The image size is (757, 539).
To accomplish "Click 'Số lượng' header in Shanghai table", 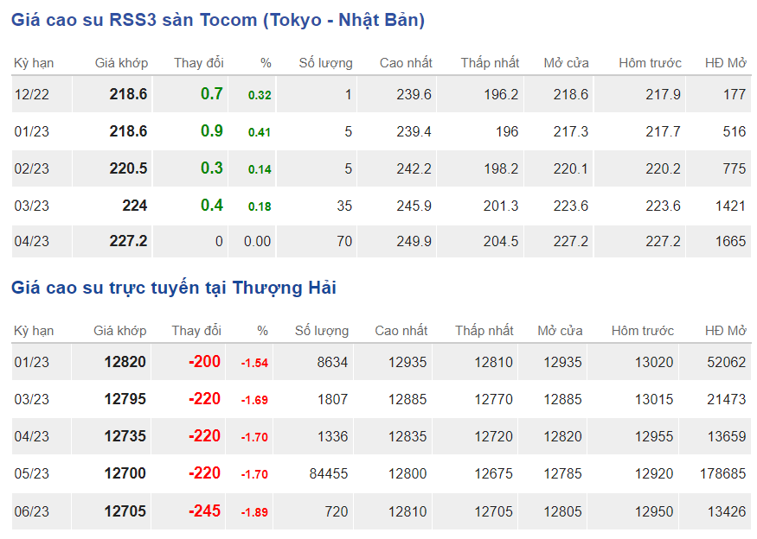I will click(x=322, y=331).
